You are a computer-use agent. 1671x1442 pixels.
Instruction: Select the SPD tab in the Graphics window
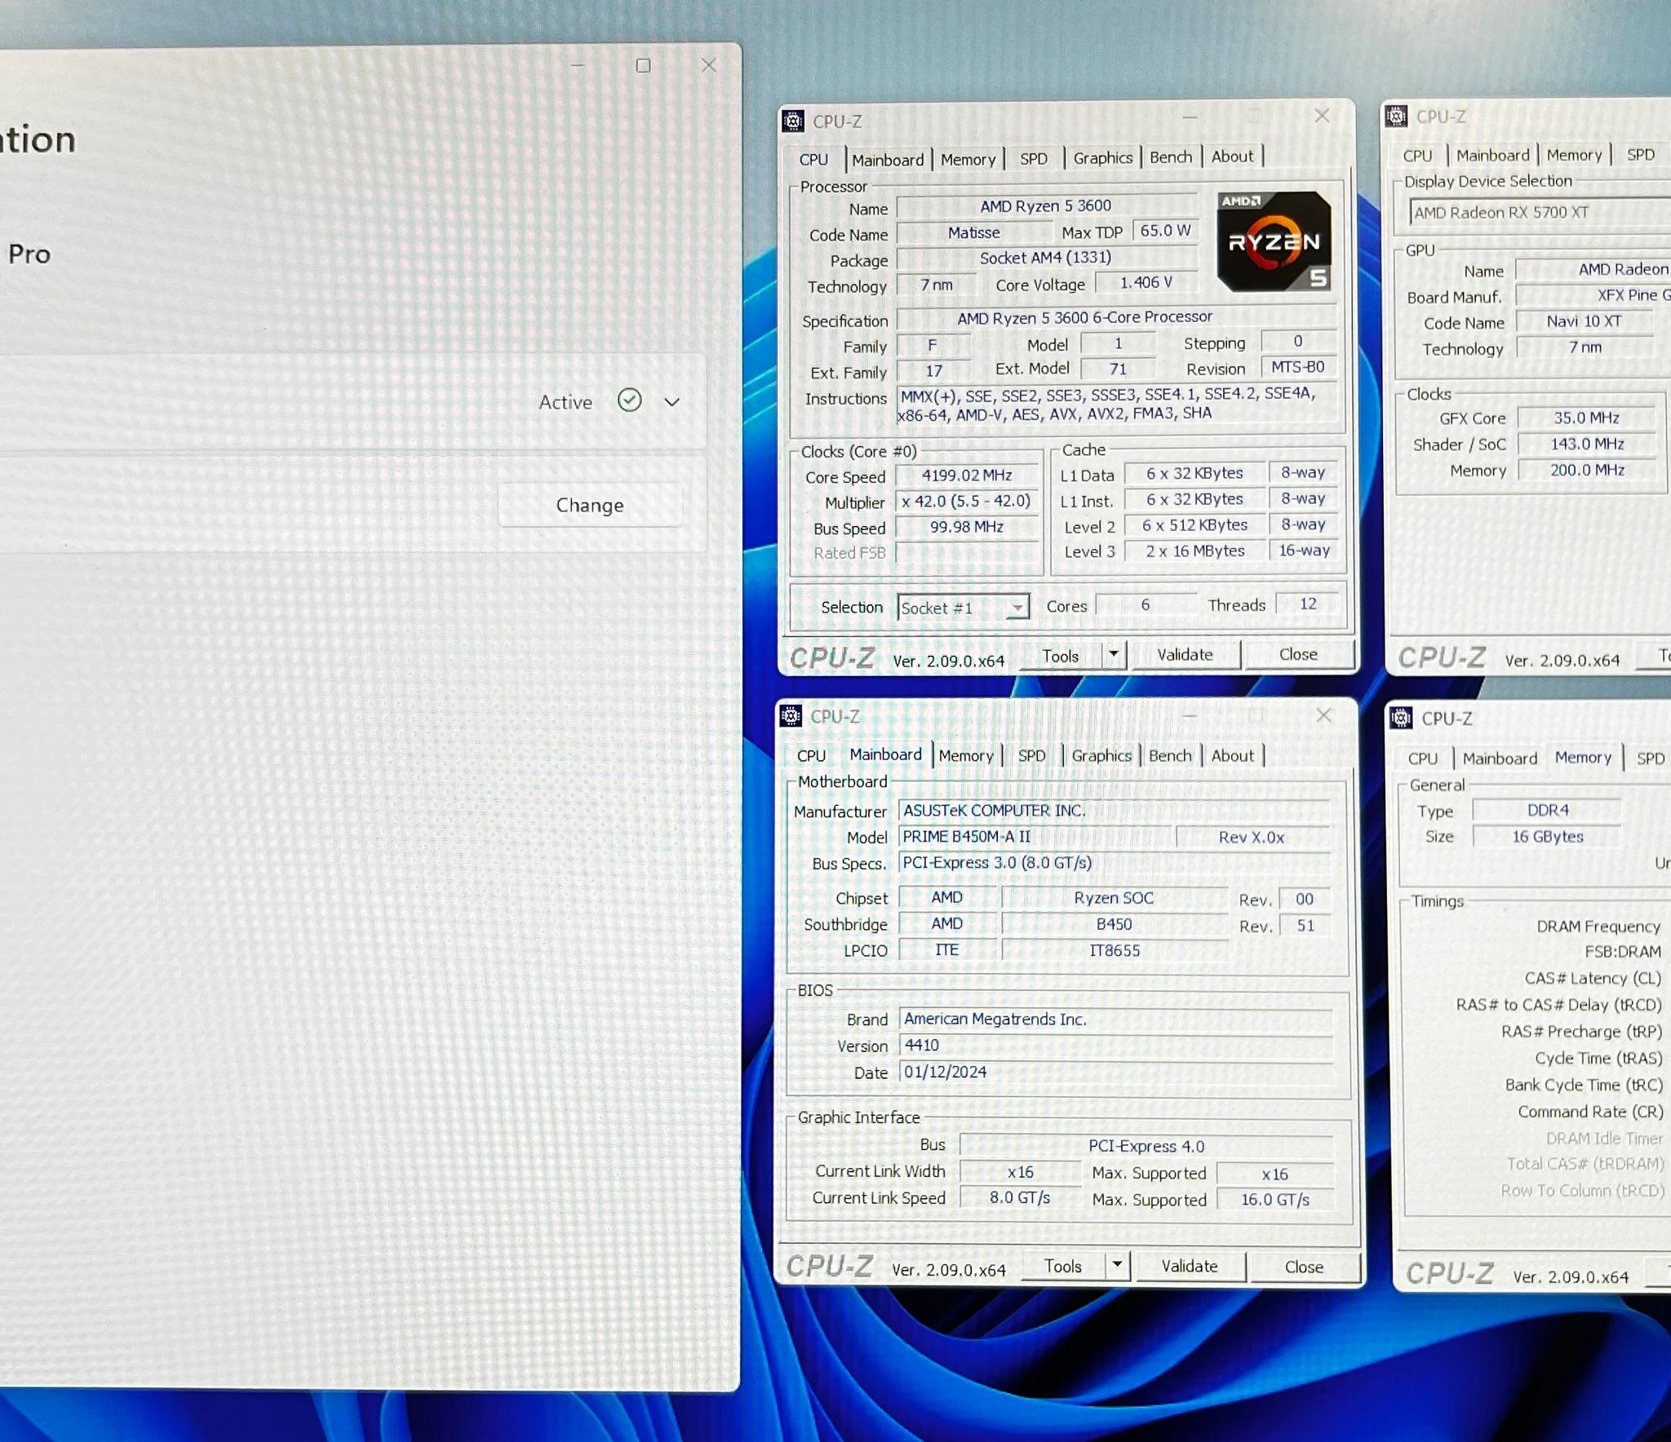[1641, 155]
